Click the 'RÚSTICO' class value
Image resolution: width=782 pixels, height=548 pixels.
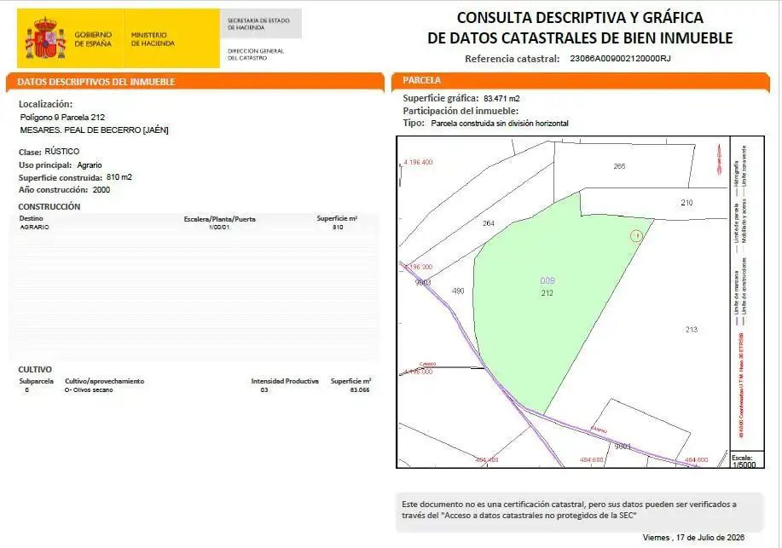(x=62, y=151)
